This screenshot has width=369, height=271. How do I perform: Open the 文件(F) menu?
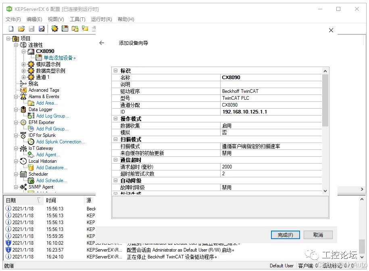click(13, 19)
